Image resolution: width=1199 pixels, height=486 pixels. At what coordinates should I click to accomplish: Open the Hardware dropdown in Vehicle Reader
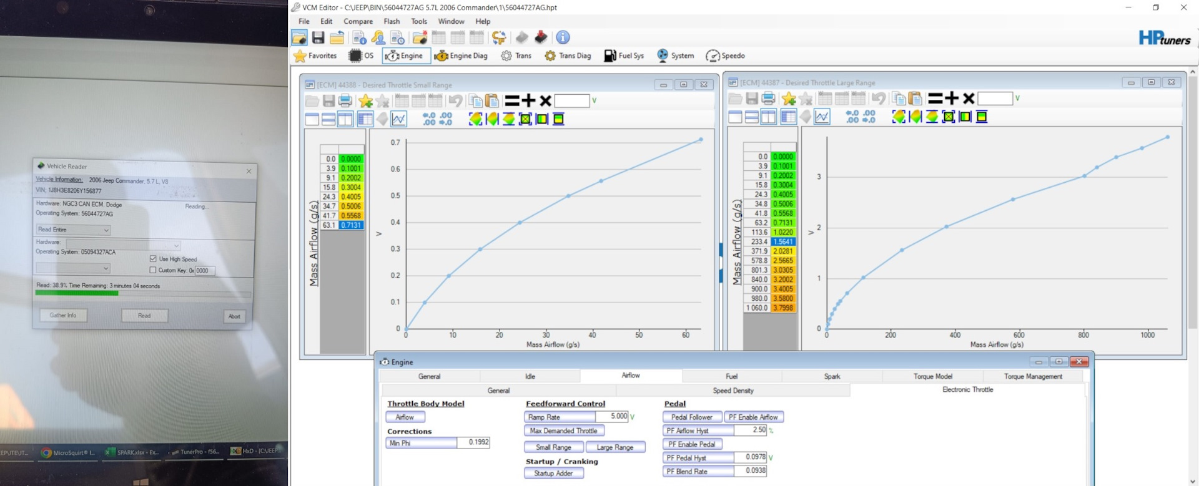pos(176,246)
